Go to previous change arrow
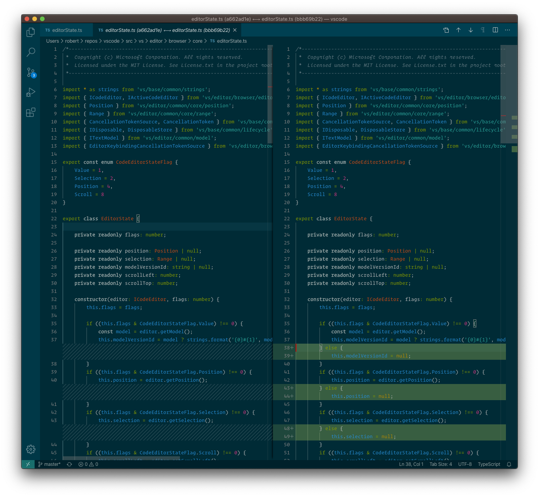This screenshot has height=497, width=539. coord(458,30)
